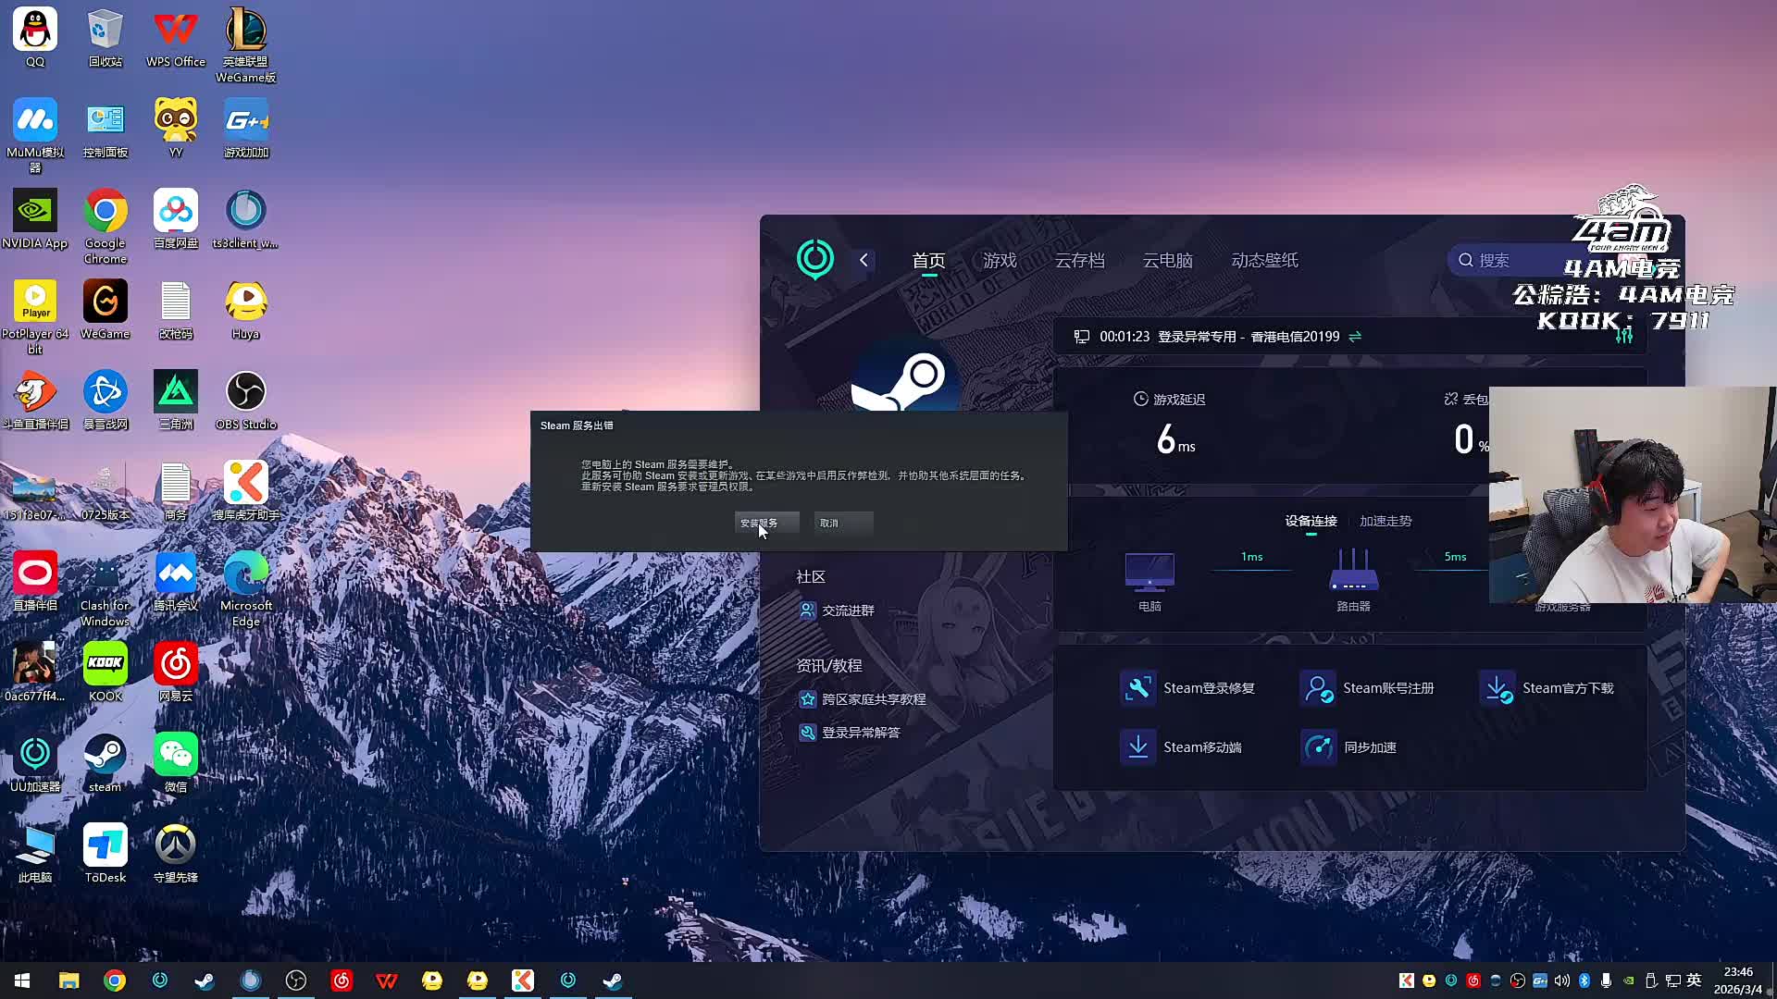Viewport: 1777px width, 999px height.
Task: Switch the server node with swap arrows
Action: pyautogui.click(x=1355, y=337)
